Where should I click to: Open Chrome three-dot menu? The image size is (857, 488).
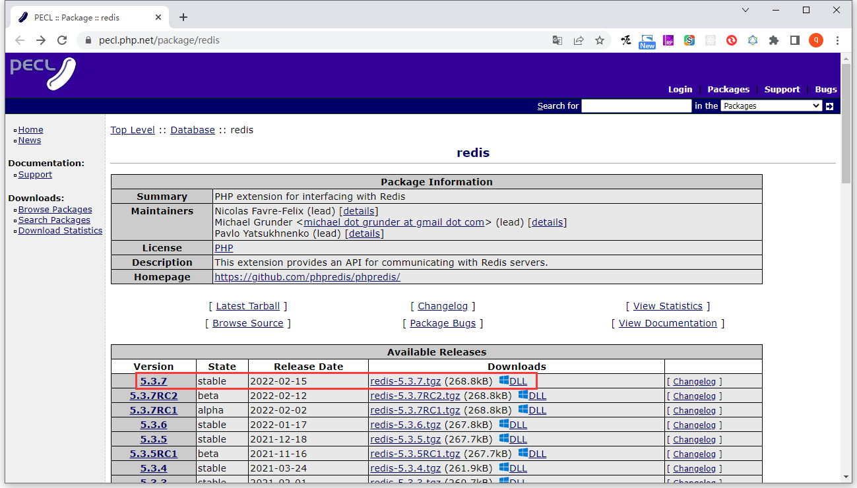coord(838,40)
